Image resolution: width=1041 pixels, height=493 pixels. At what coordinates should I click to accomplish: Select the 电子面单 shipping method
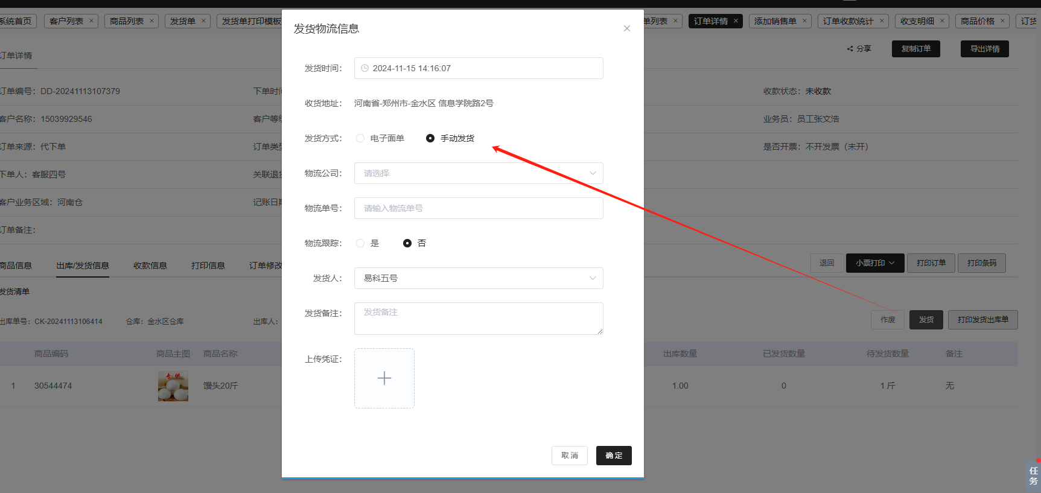point(360,138)
